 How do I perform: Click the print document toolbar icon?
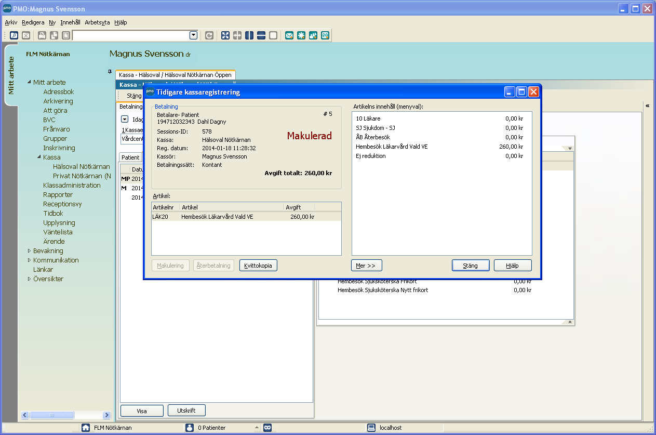[42, 35]
